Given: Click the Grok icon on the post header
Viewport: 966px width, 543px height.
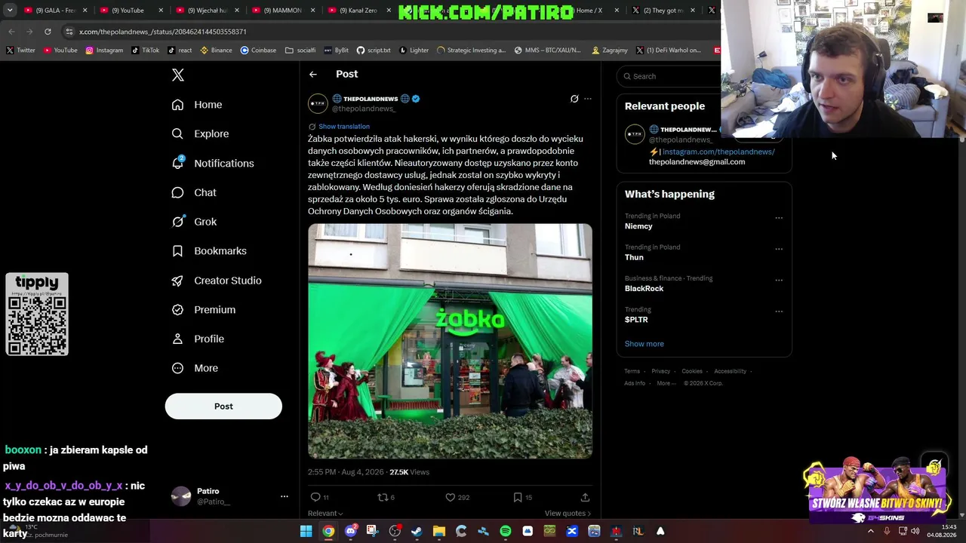Looking at the screenshot, I should 574,99.
